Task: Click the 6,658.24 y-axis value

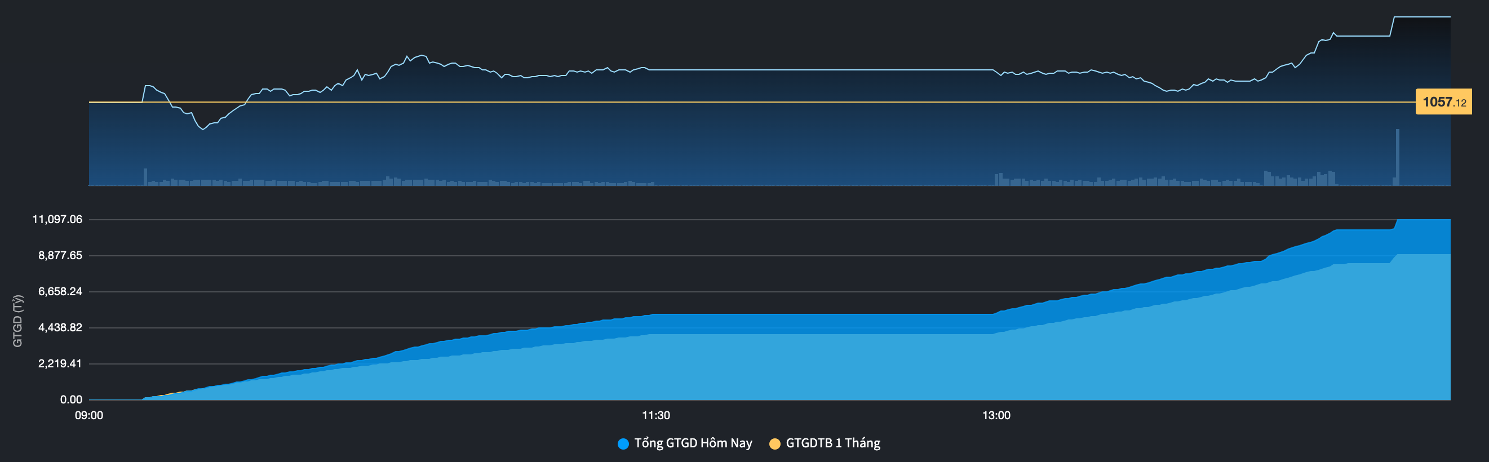Action: [60, 292]
